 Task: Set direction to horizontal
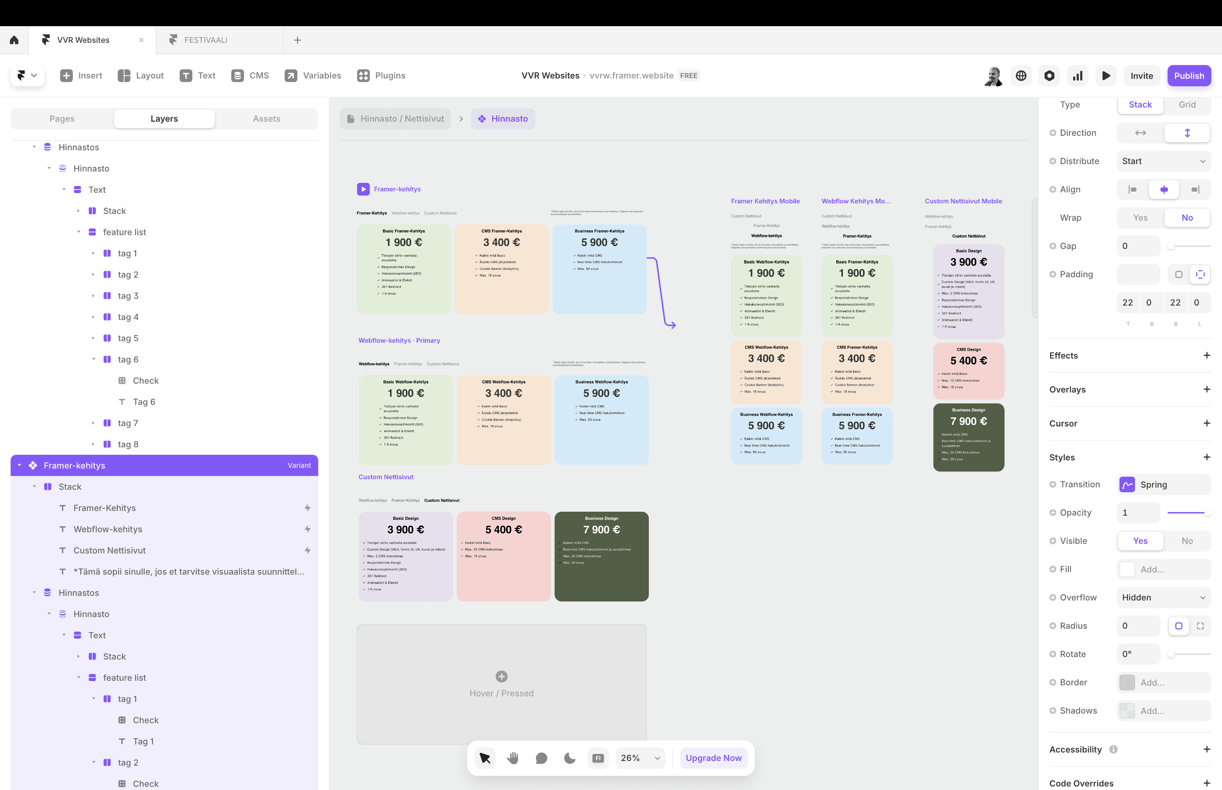(1140, 133)
